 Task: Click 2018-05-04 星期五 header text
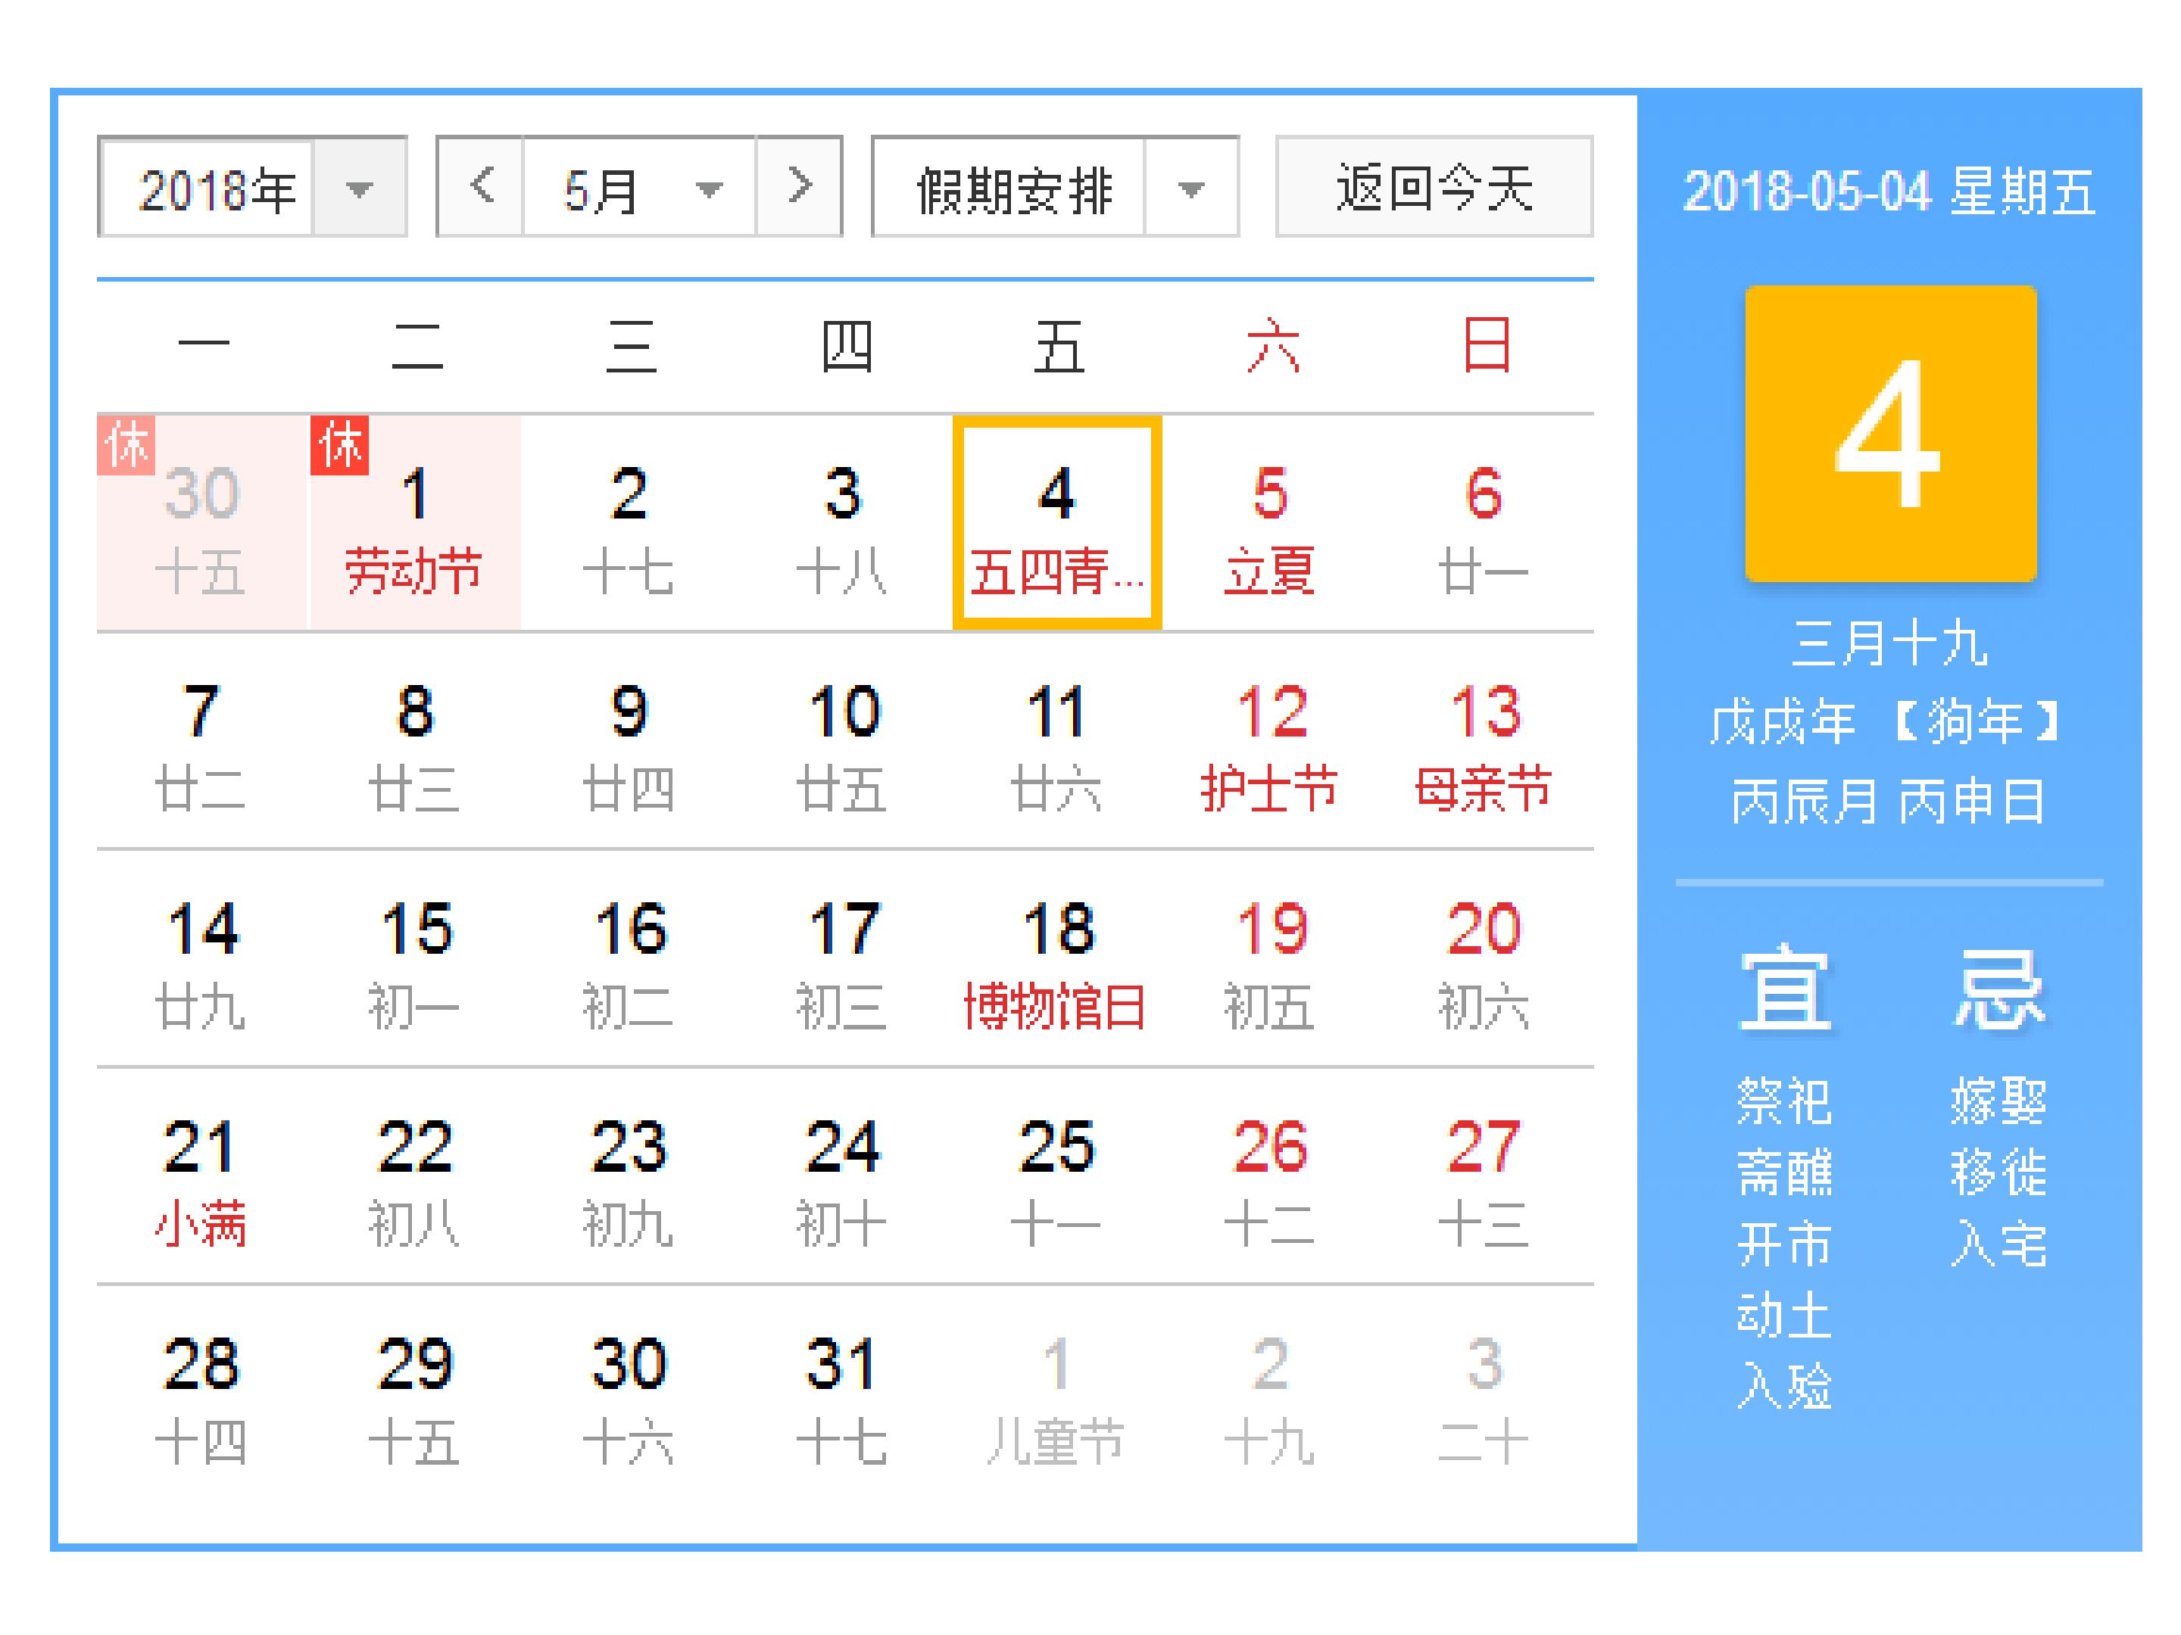click(x=1889, y=192)
